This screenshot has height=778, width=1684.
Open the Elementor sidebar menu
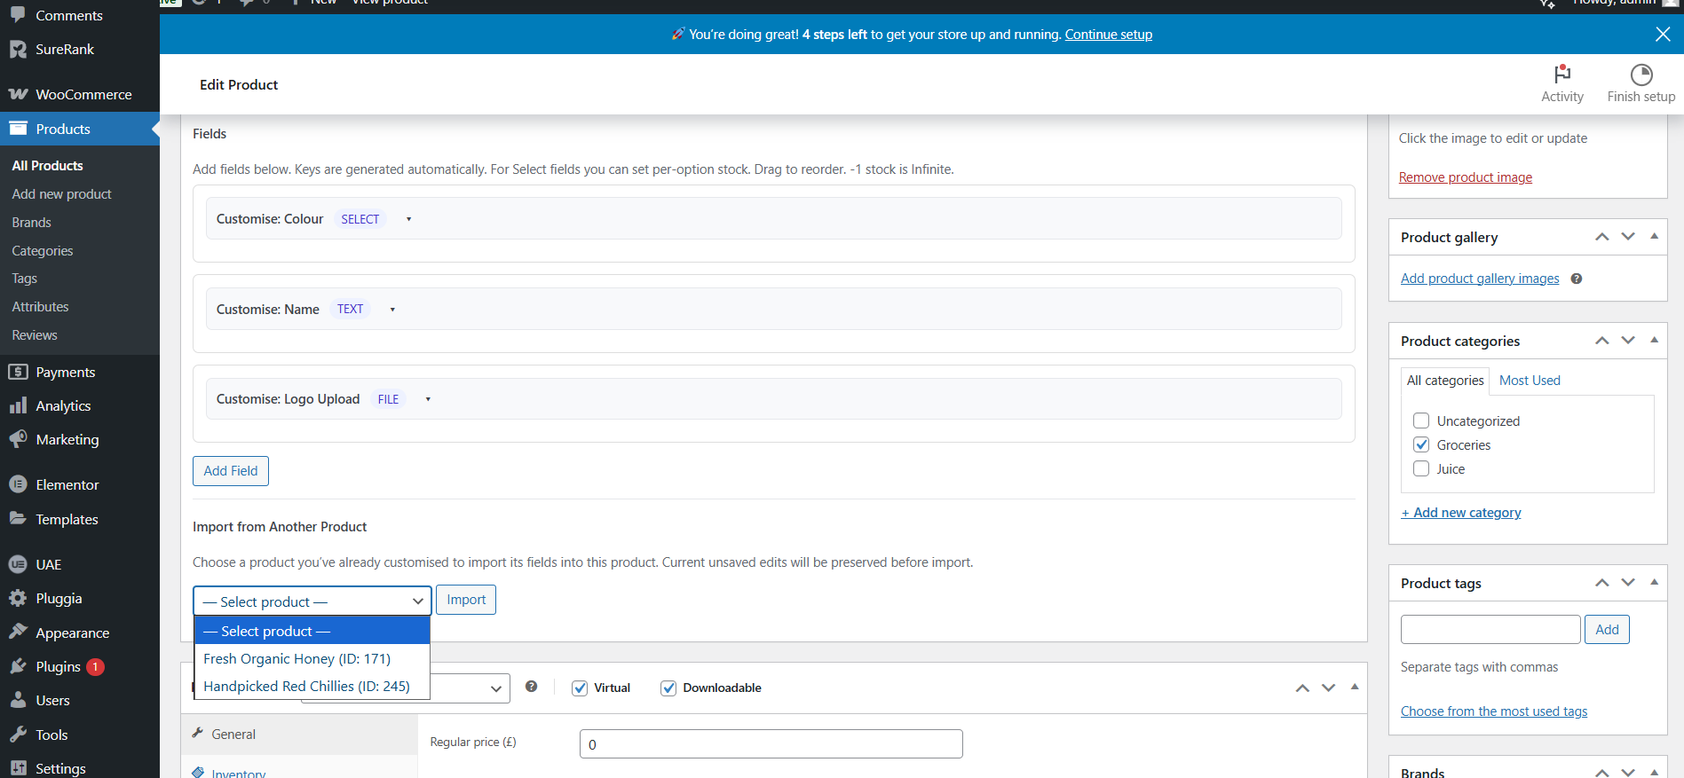pos(67,484)
